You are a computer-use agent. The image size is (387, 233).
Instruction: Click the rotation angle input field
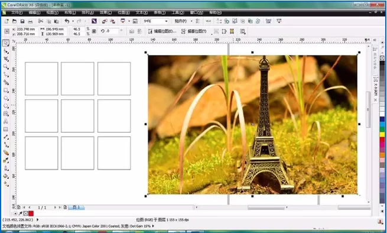click(112, 31)
